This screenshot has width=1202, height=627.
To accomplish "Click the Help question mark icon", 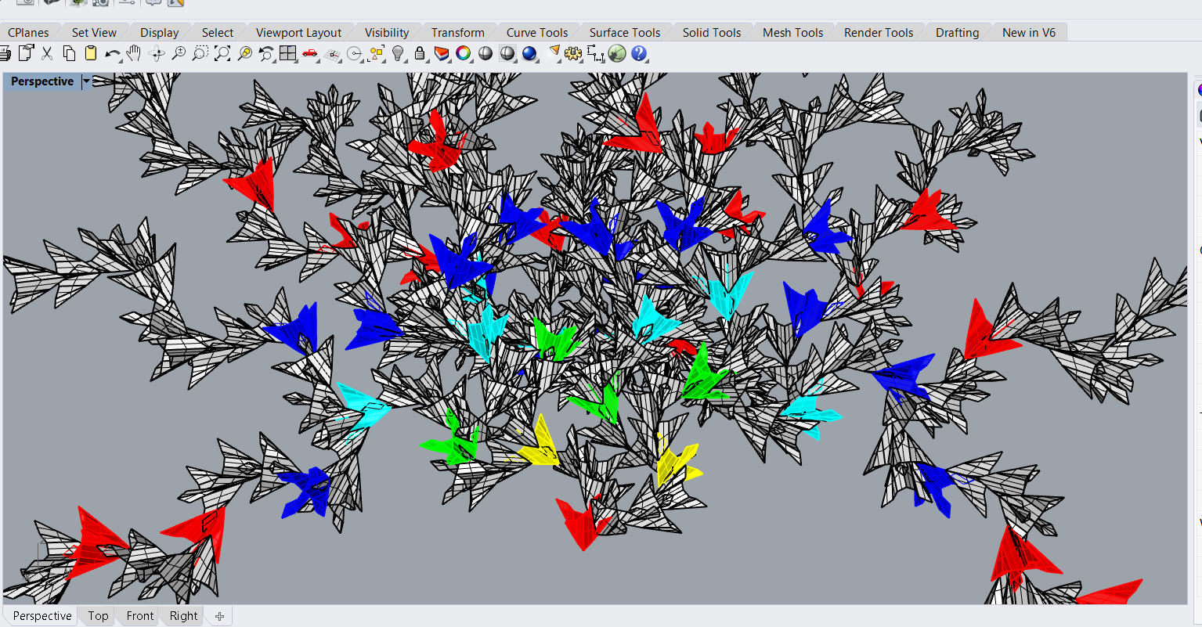I will [639, 53].
